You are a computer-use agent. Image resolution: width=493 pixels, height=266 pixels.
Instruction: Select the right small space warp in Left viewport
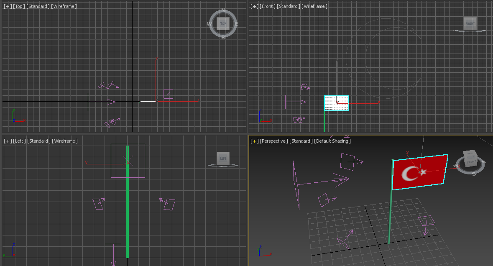[x=168, y=204]
